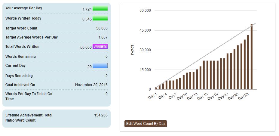The image size is (279, 136).
Task: Click the Lifetime Achievement total 154,206
Action: pos(101,115)
